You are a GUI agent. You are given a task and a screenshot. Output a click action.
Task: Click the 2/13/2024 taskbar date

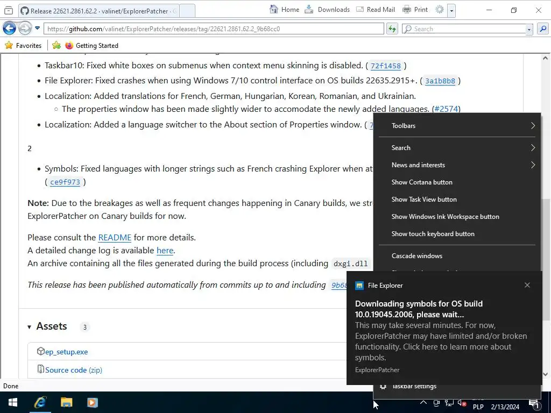click(505, 407)
